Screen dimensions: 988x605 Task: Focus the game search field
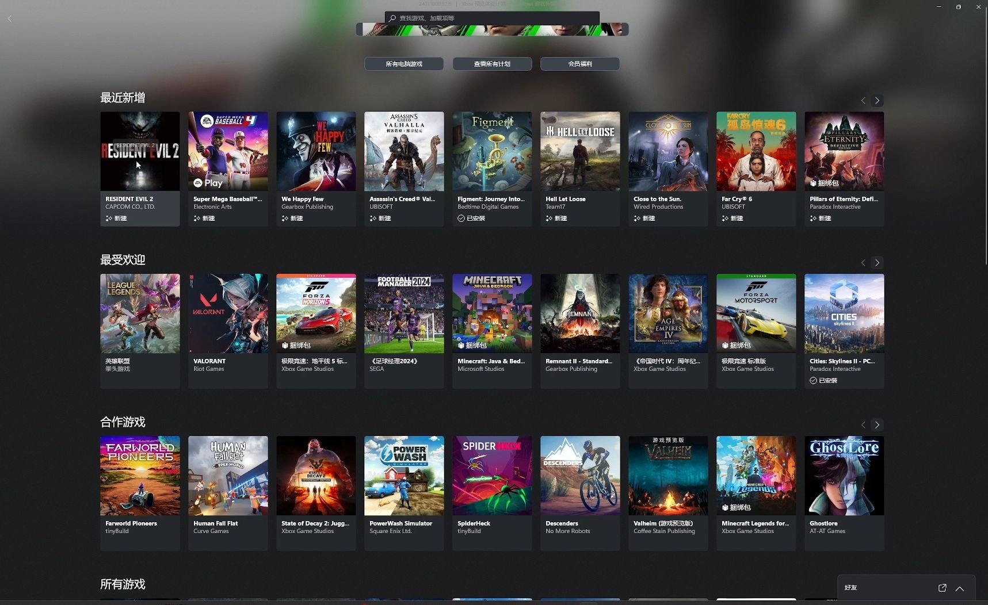(492, 18)
